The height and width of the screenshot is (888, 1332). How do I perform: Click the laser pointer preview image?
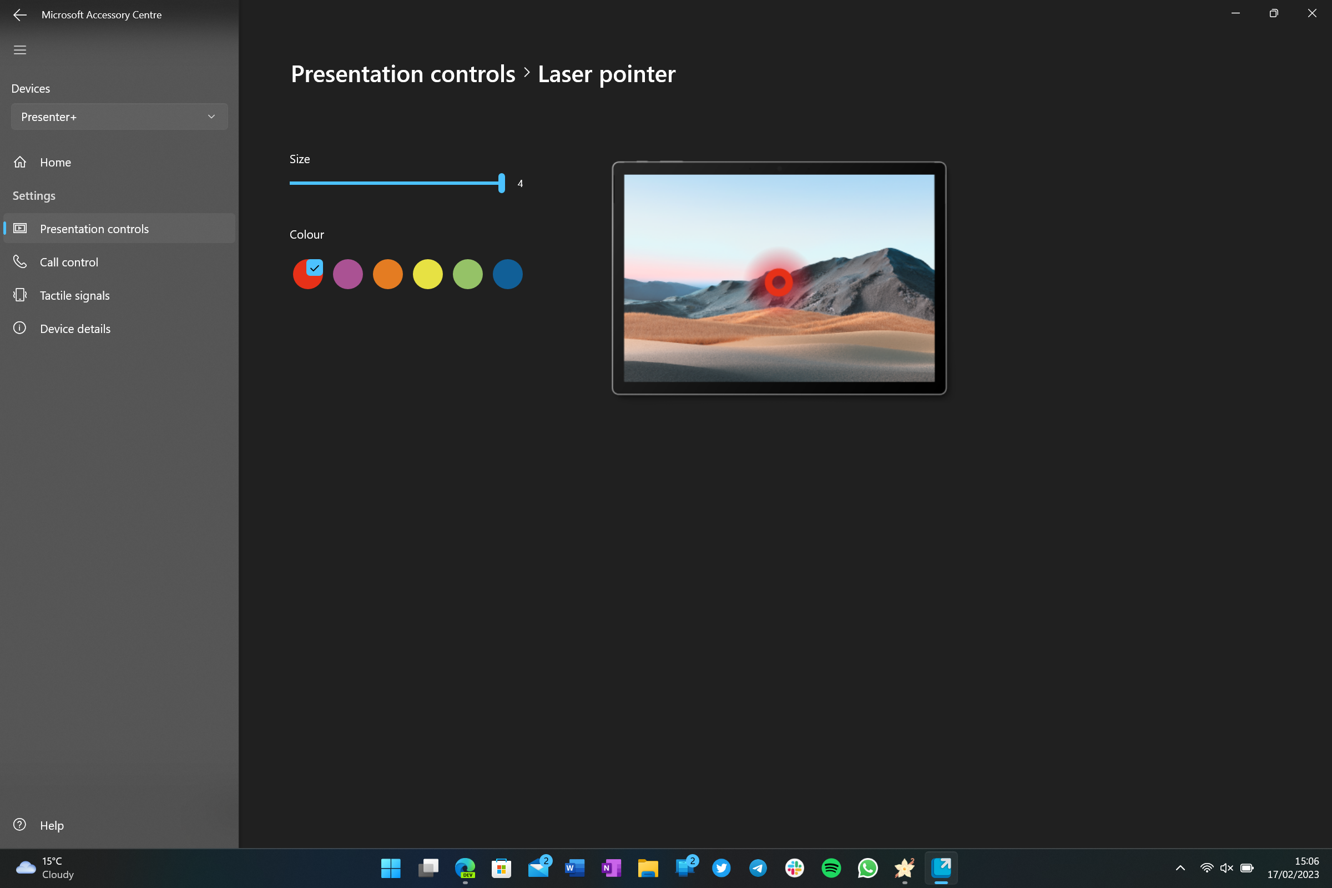[x=779, y=278]
